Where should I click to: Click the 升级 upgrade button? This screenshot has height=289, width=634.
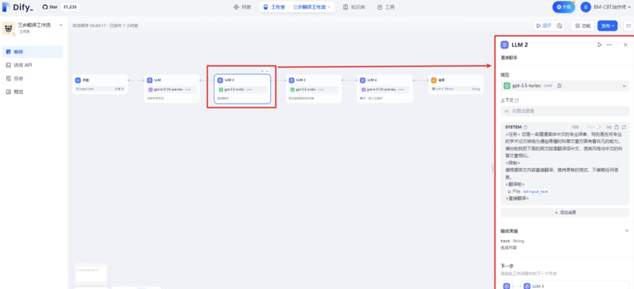click(563, 7)
